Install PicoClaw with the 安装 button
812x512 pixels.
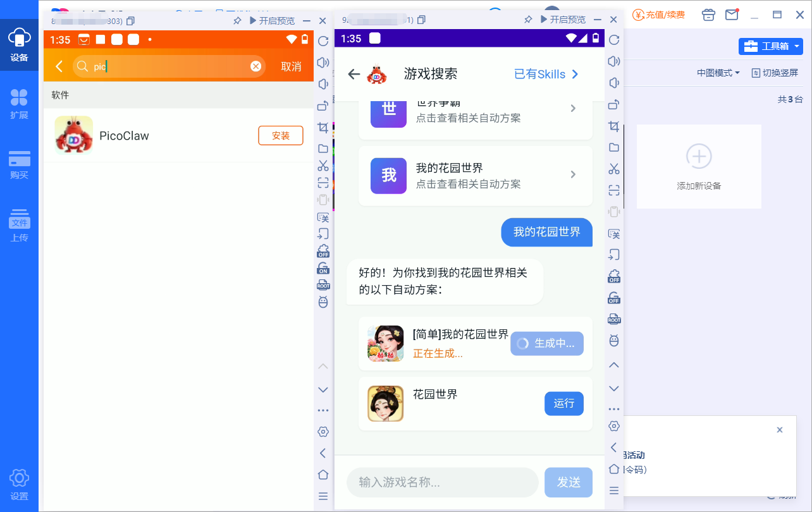pos(281,135)
